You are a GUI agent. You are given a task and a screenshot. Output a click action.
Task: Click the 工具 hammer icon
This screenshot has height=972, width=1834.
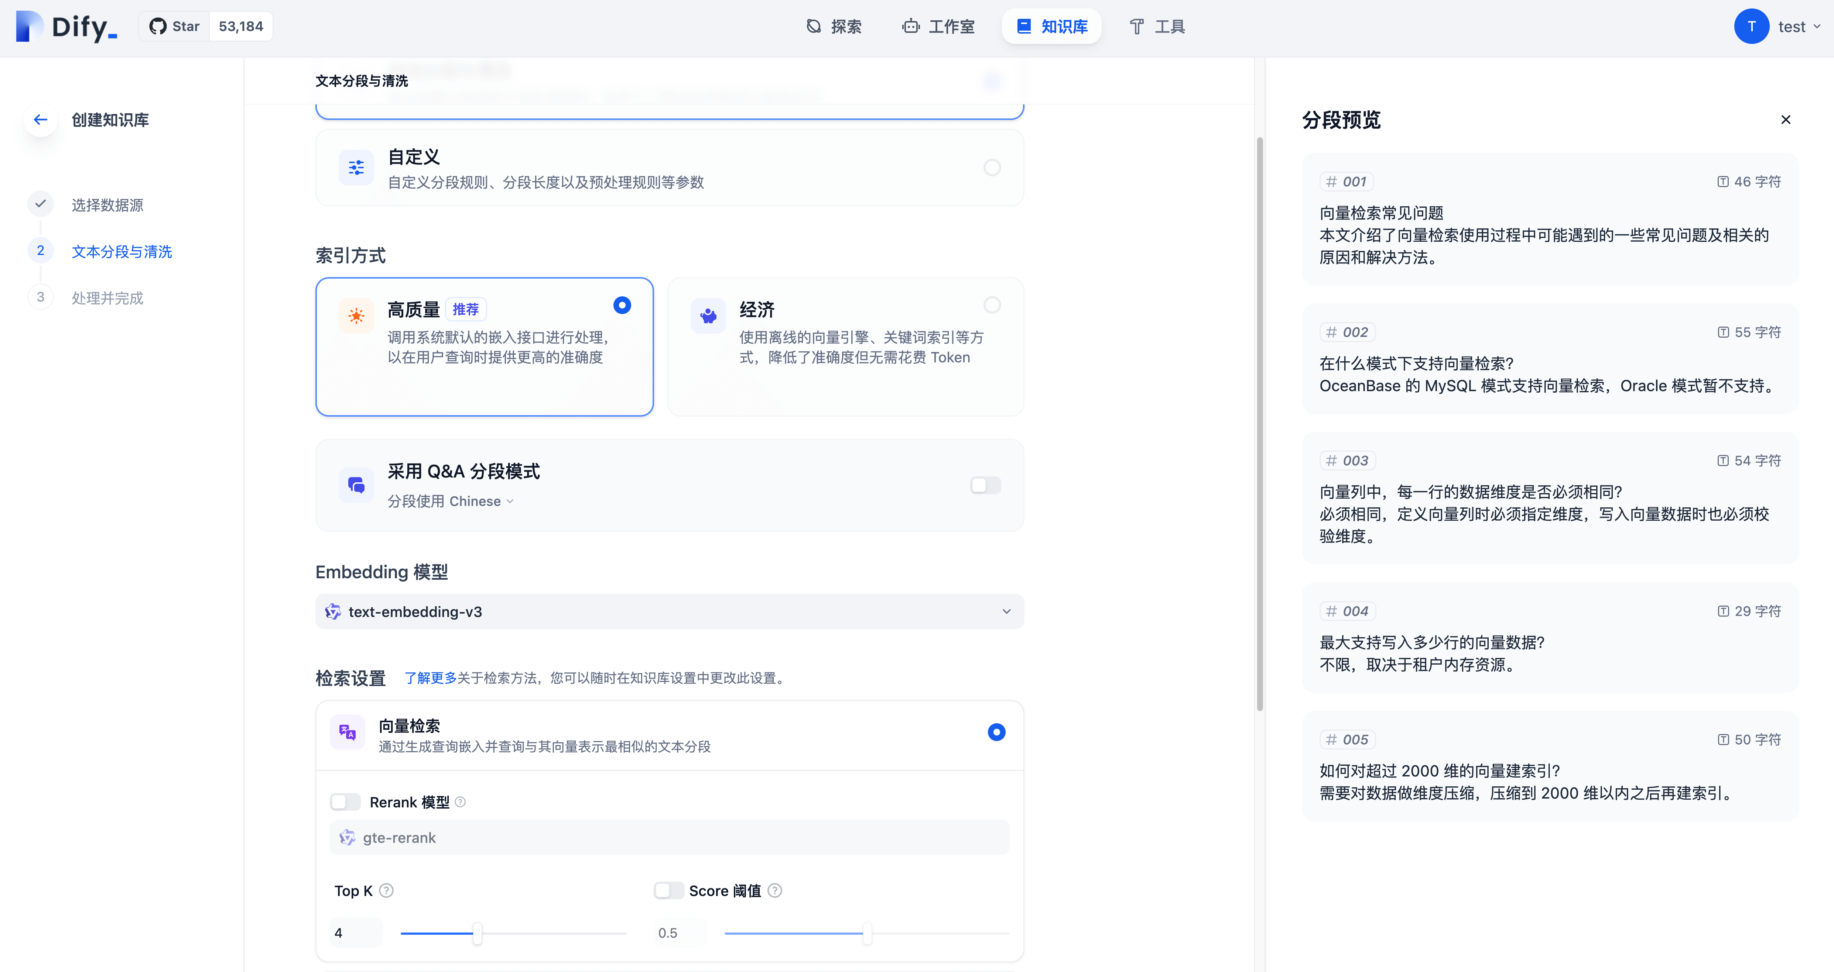(x=1137, y=26)
